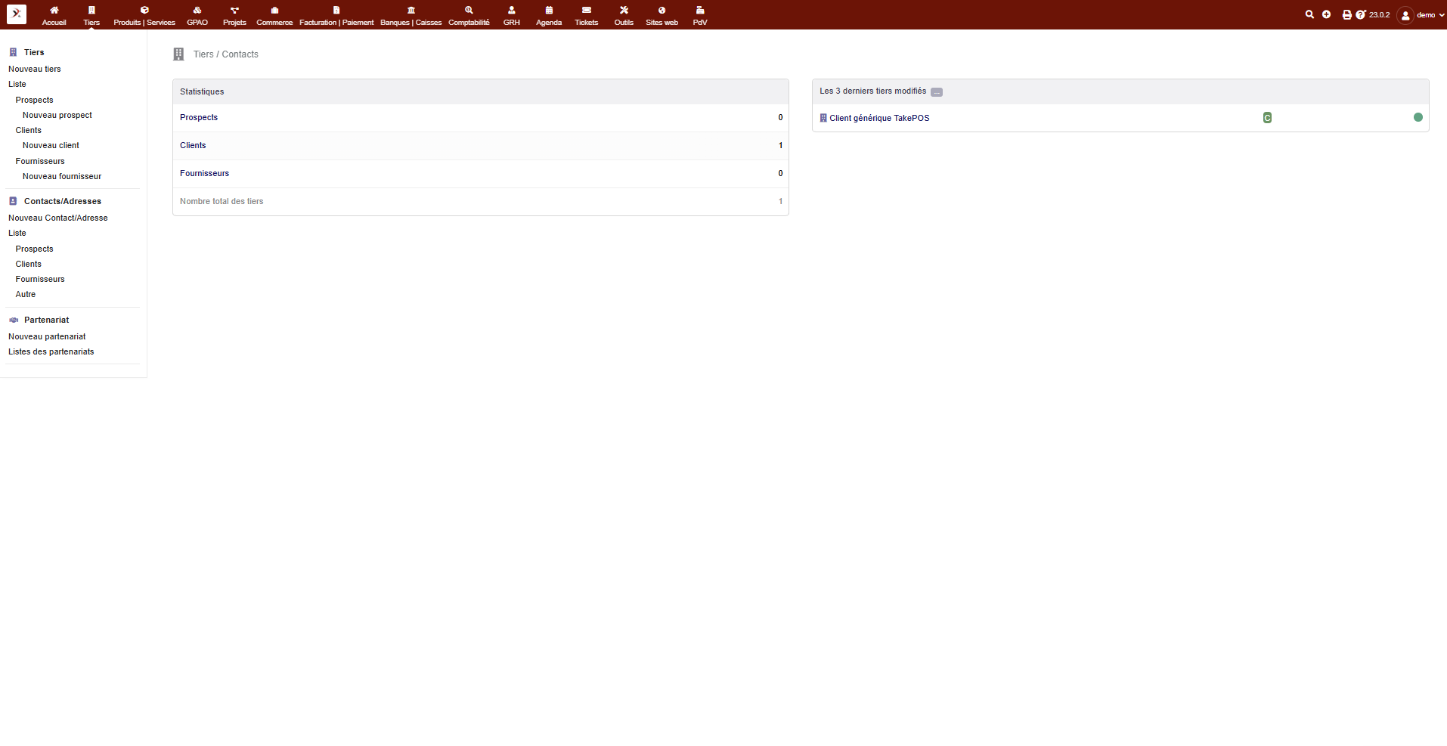
Task: Click the search magnifier in the top bar
Action: [x=1309, y=14]
